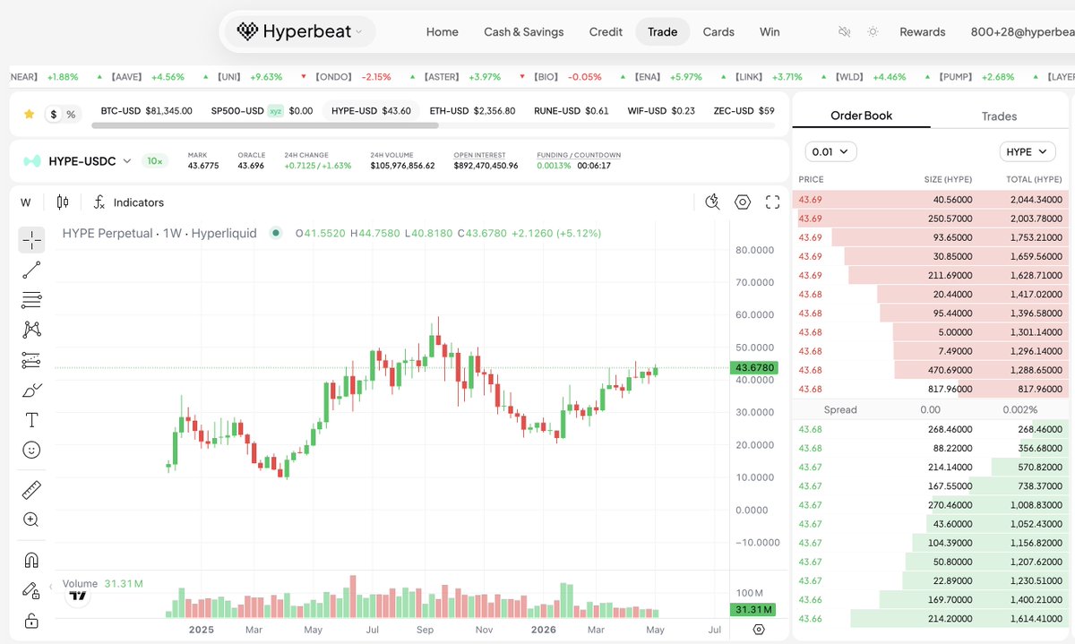Open the 0.01 price grouping dropdown

click(x=831, y=151)
